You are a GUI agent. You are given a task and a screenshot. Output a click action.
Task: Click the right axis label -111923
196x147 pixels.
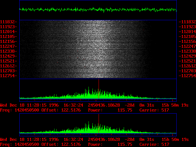[x=187, y=27]
